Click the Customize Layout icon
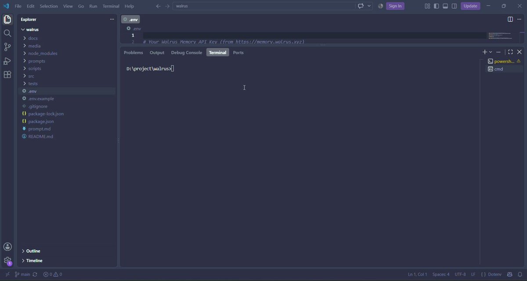The width and height of the screenshot is (527, 281). (x=427, y=6)
